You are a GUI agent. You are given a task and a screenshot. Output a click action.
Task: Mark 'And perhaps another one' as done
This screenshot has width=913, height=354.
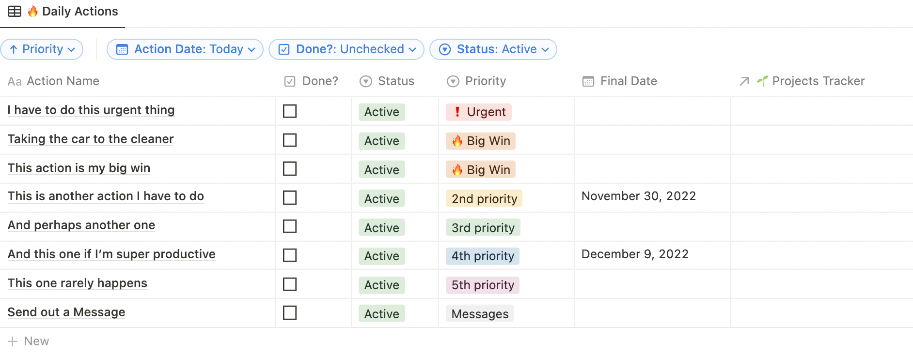pos(290,226)
